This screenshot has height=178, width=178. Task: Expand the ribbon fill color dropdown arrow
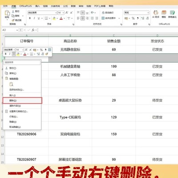57,18
